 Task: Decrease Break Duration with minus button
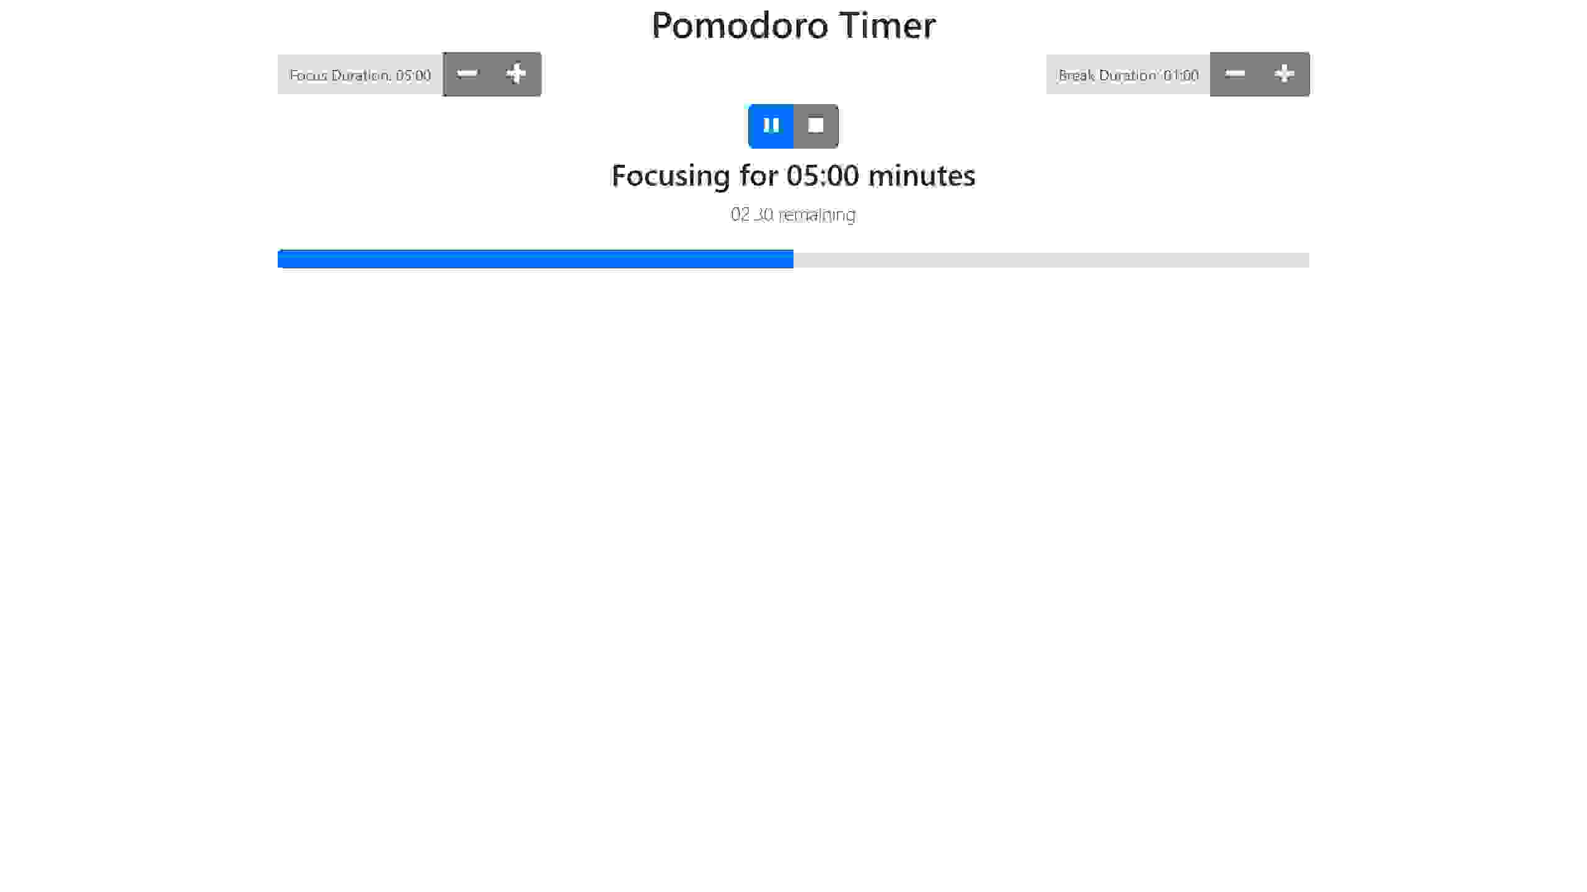click(1235, 73)
